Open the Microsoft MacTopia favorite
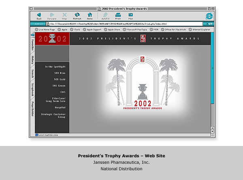Screen dimensions: 243x180 [135, 30]
